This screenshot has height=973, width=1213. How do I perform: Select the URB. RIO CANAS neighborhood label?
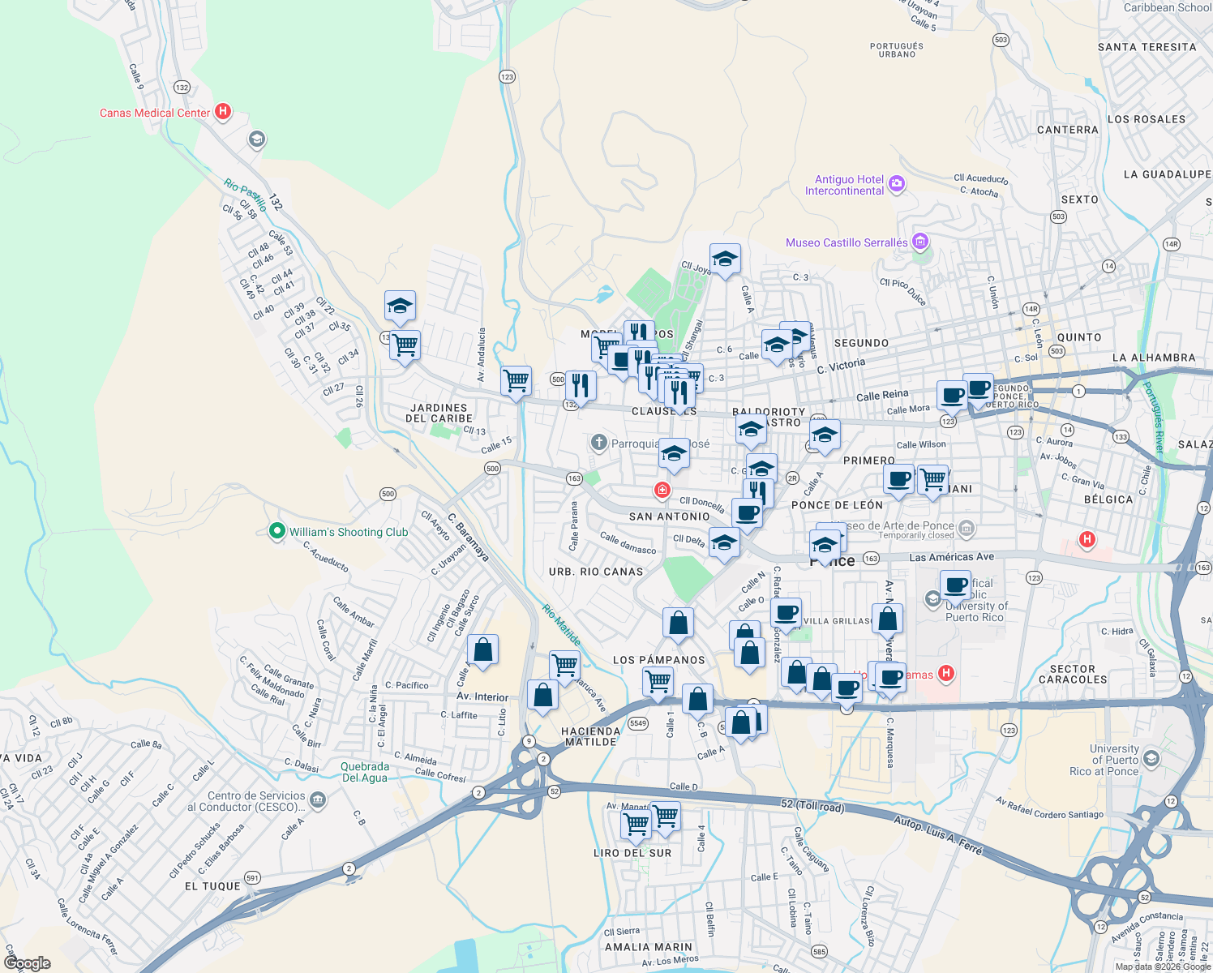(x=596, y=572)
